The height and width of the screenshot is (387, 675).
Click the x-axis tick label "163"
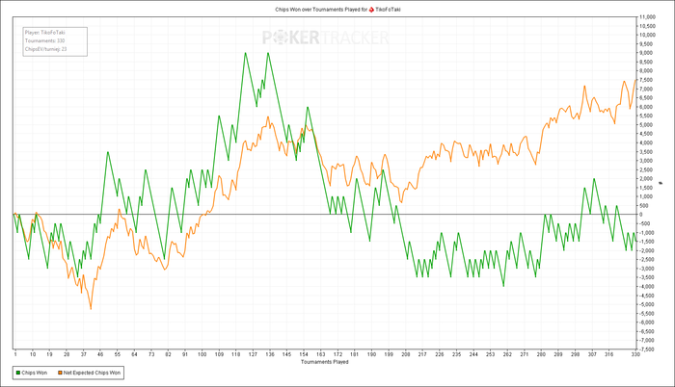(x=321, y=354)
